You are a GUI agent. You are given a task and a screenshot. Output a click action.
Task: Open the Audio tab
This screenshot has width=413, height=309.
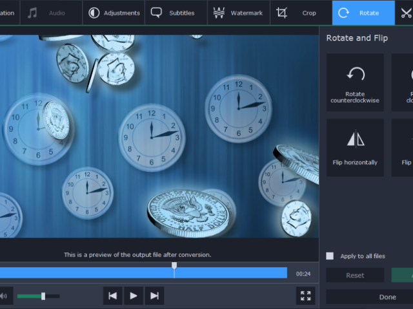pyautogui.click(x=51, y=13)
